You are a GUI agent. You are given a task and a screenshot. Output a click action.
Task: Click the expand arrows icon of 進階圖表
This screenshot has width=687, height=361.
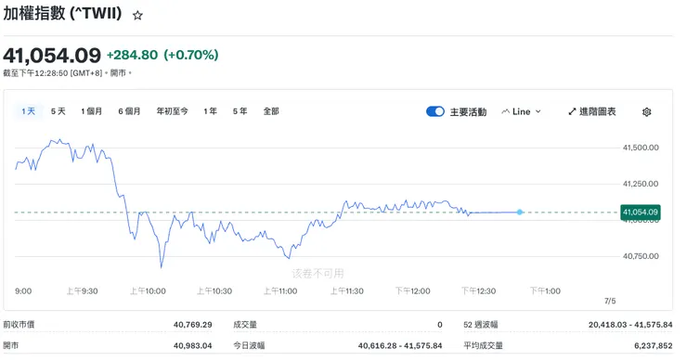coord(572,111)
